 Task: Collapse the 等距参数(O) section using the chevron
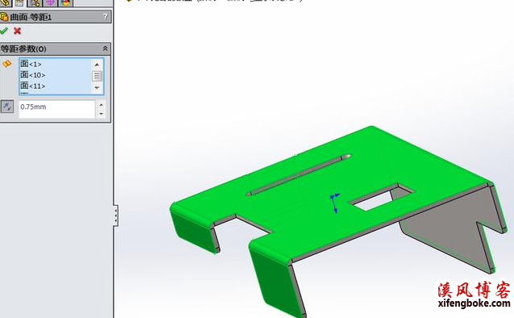click(x=105, y=48)
